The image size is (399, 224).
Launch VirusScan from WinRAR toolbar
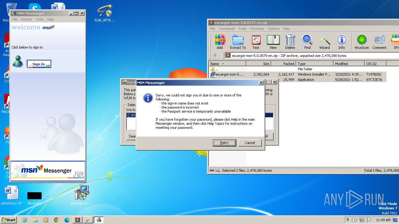point(362,42)
